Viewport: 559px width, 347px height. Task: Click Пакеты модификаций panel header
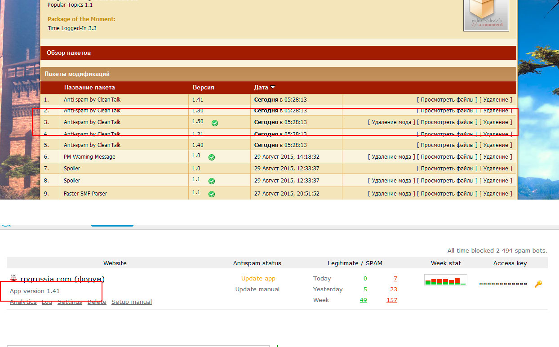pyautogui.click(x=278, y=74)
